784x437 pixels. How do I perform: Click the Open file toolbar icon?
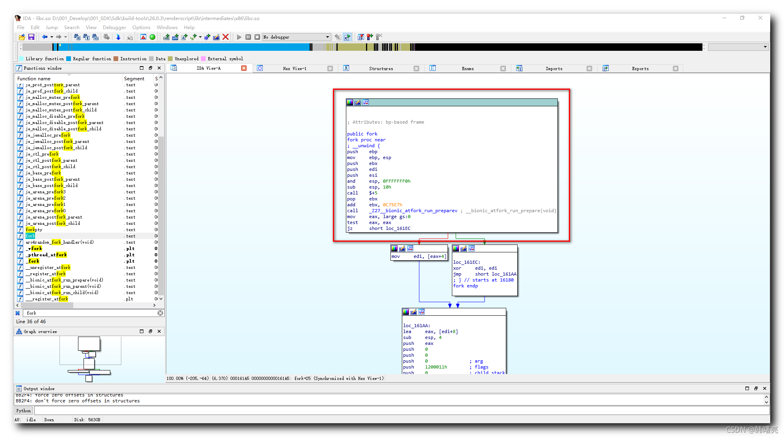click(22, 37)
